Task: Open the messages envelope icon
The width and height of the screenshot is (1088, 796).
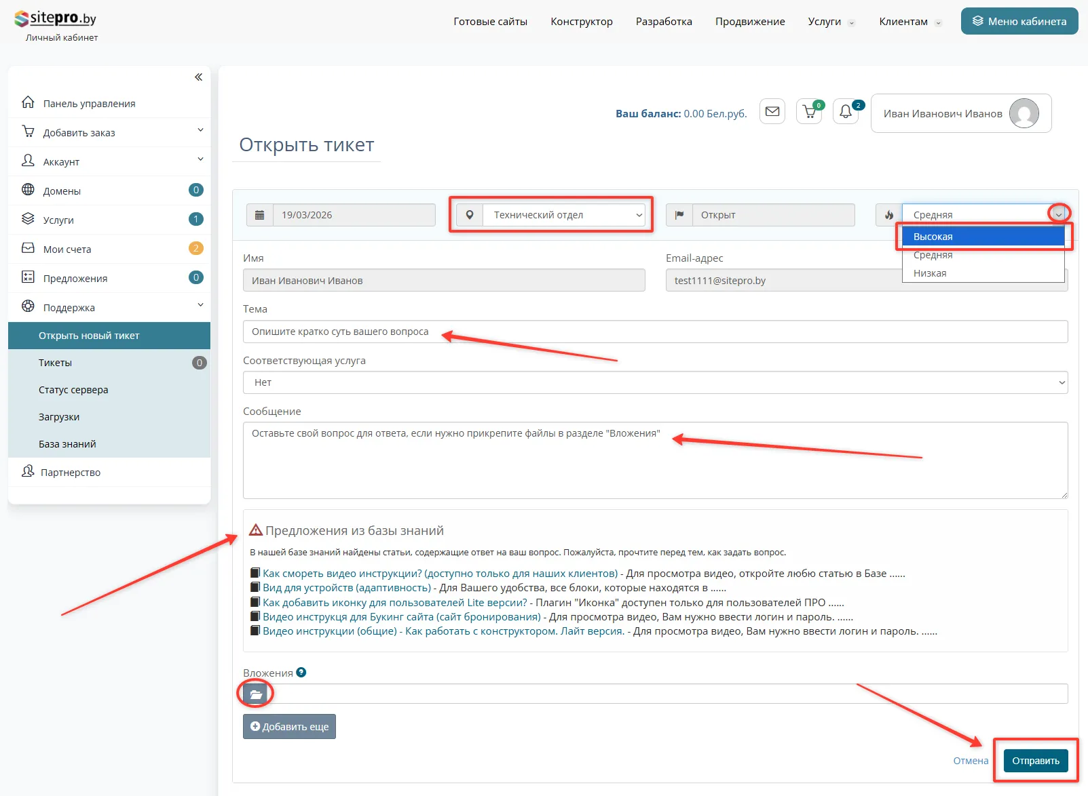Action: [772, 112]
